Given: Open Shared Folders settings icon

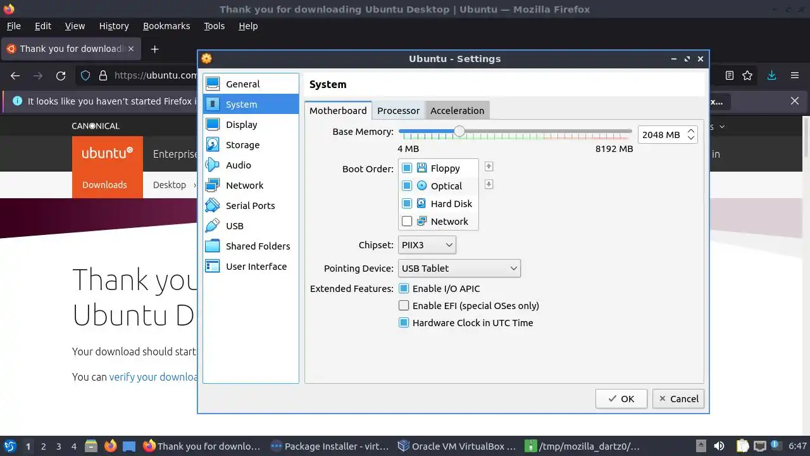Looking at the screenshot, I should [x=213, y=246].
